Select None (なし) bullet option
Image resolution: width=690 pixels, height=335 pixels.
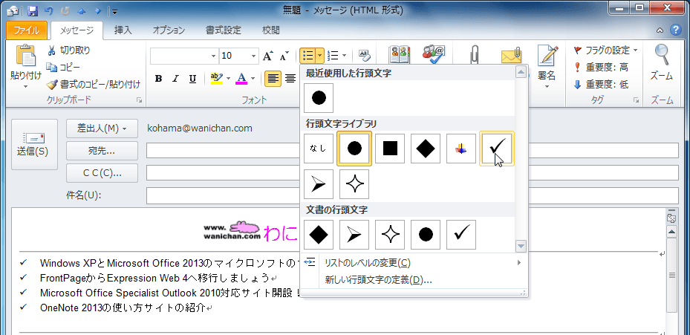pos(319,149)
